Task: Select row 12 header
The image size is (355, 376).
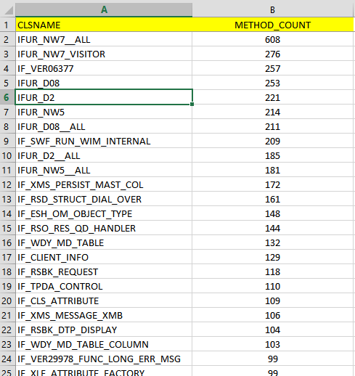Action: (x=7, y=184)
